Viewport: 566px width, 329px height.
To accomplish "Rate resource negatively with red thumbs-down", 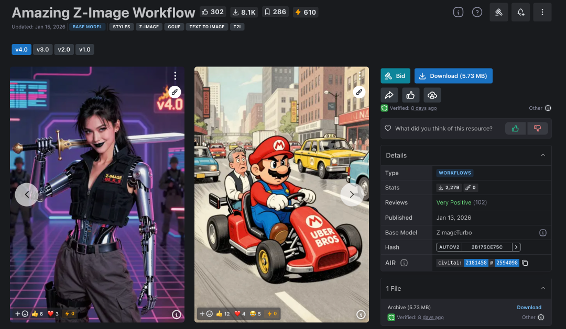I will click(x=538, y=128).
